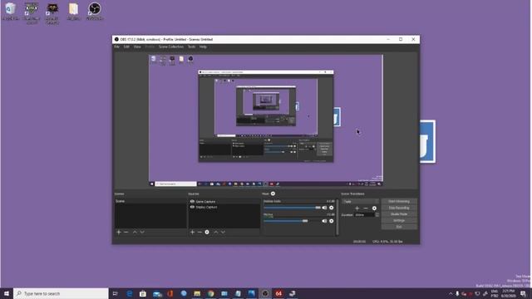The width and height of the screenshot is (532, 299).
Task: Open the File menu
Action: (116, 47)
